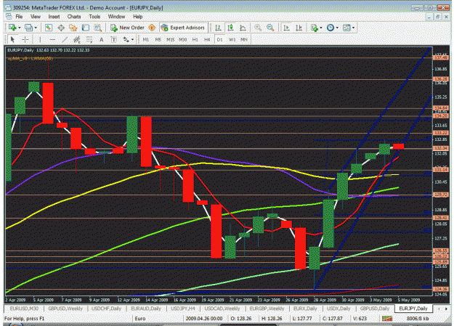Expand the Profiles dropdown arrow
454x326 pixels.
36,28
